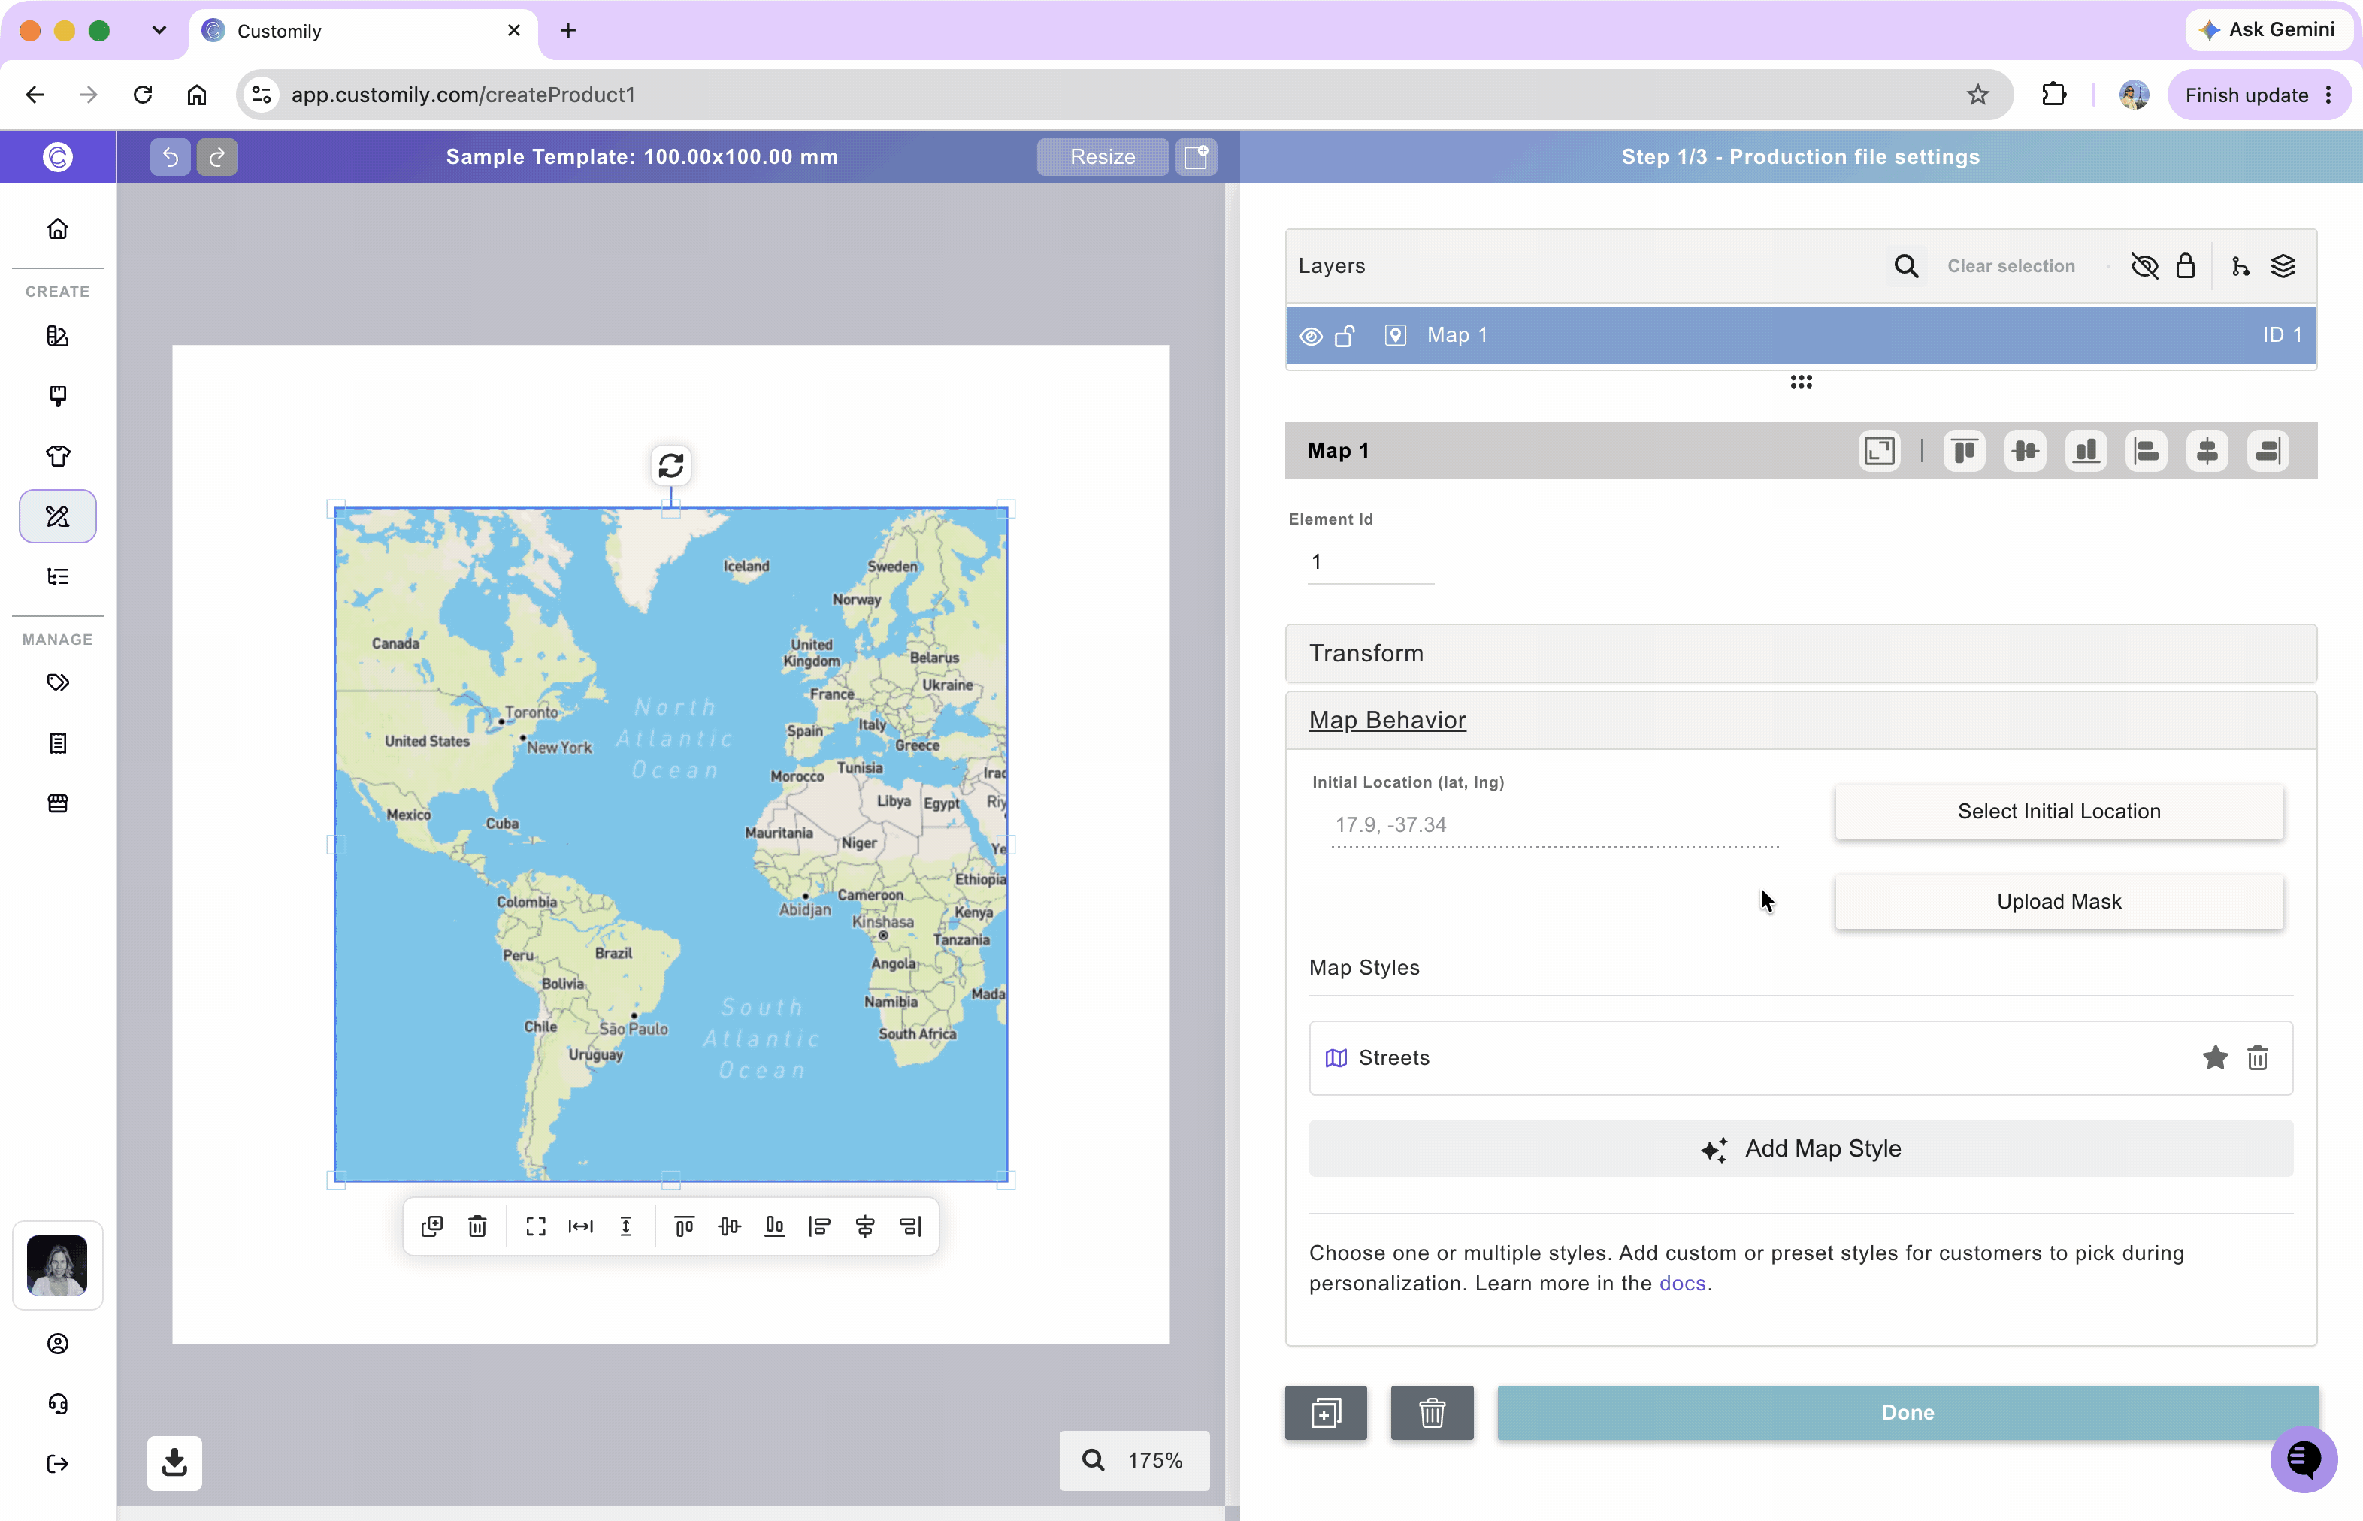Click the Upload Mask button
The height and width of the screenshot is (1521, 2363).
2059,901
